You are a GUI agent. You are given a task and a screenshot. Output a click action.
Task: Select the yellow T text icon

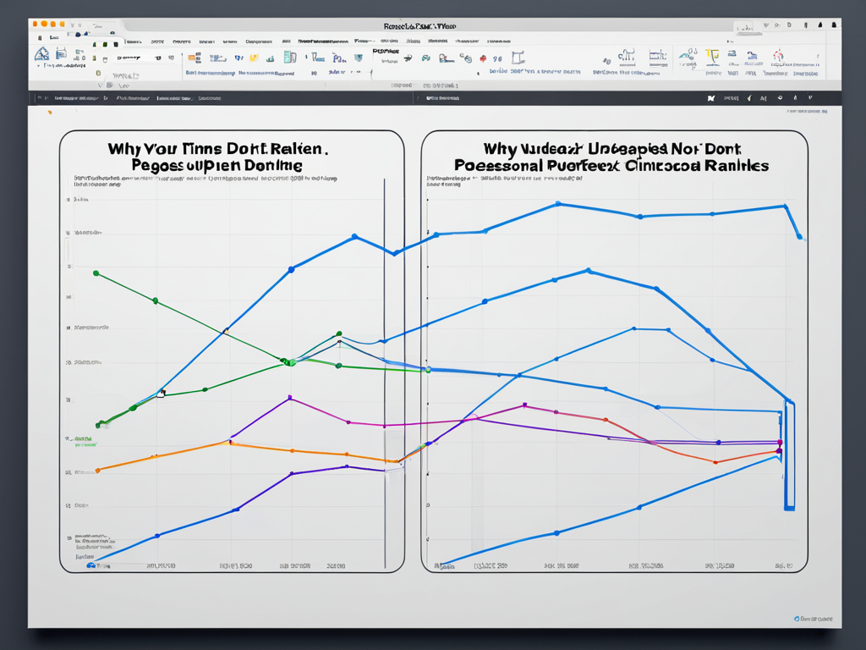(712, 56)
